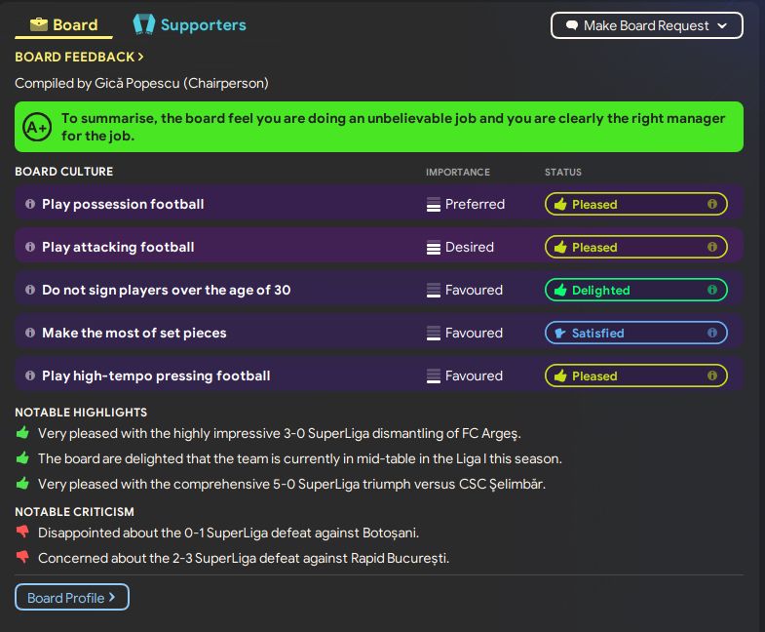765x632 pixels.
Task: Click thumbs-down icon beside Botoșani defeat criticism
Action: pyautogui.click(x=22, y=532)
